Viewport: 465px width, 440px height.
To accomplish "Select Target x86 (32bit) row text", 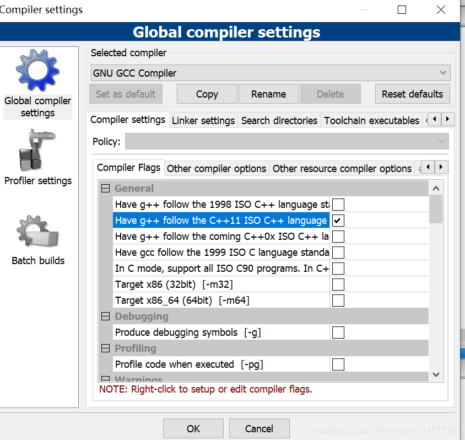I will 174,285.
